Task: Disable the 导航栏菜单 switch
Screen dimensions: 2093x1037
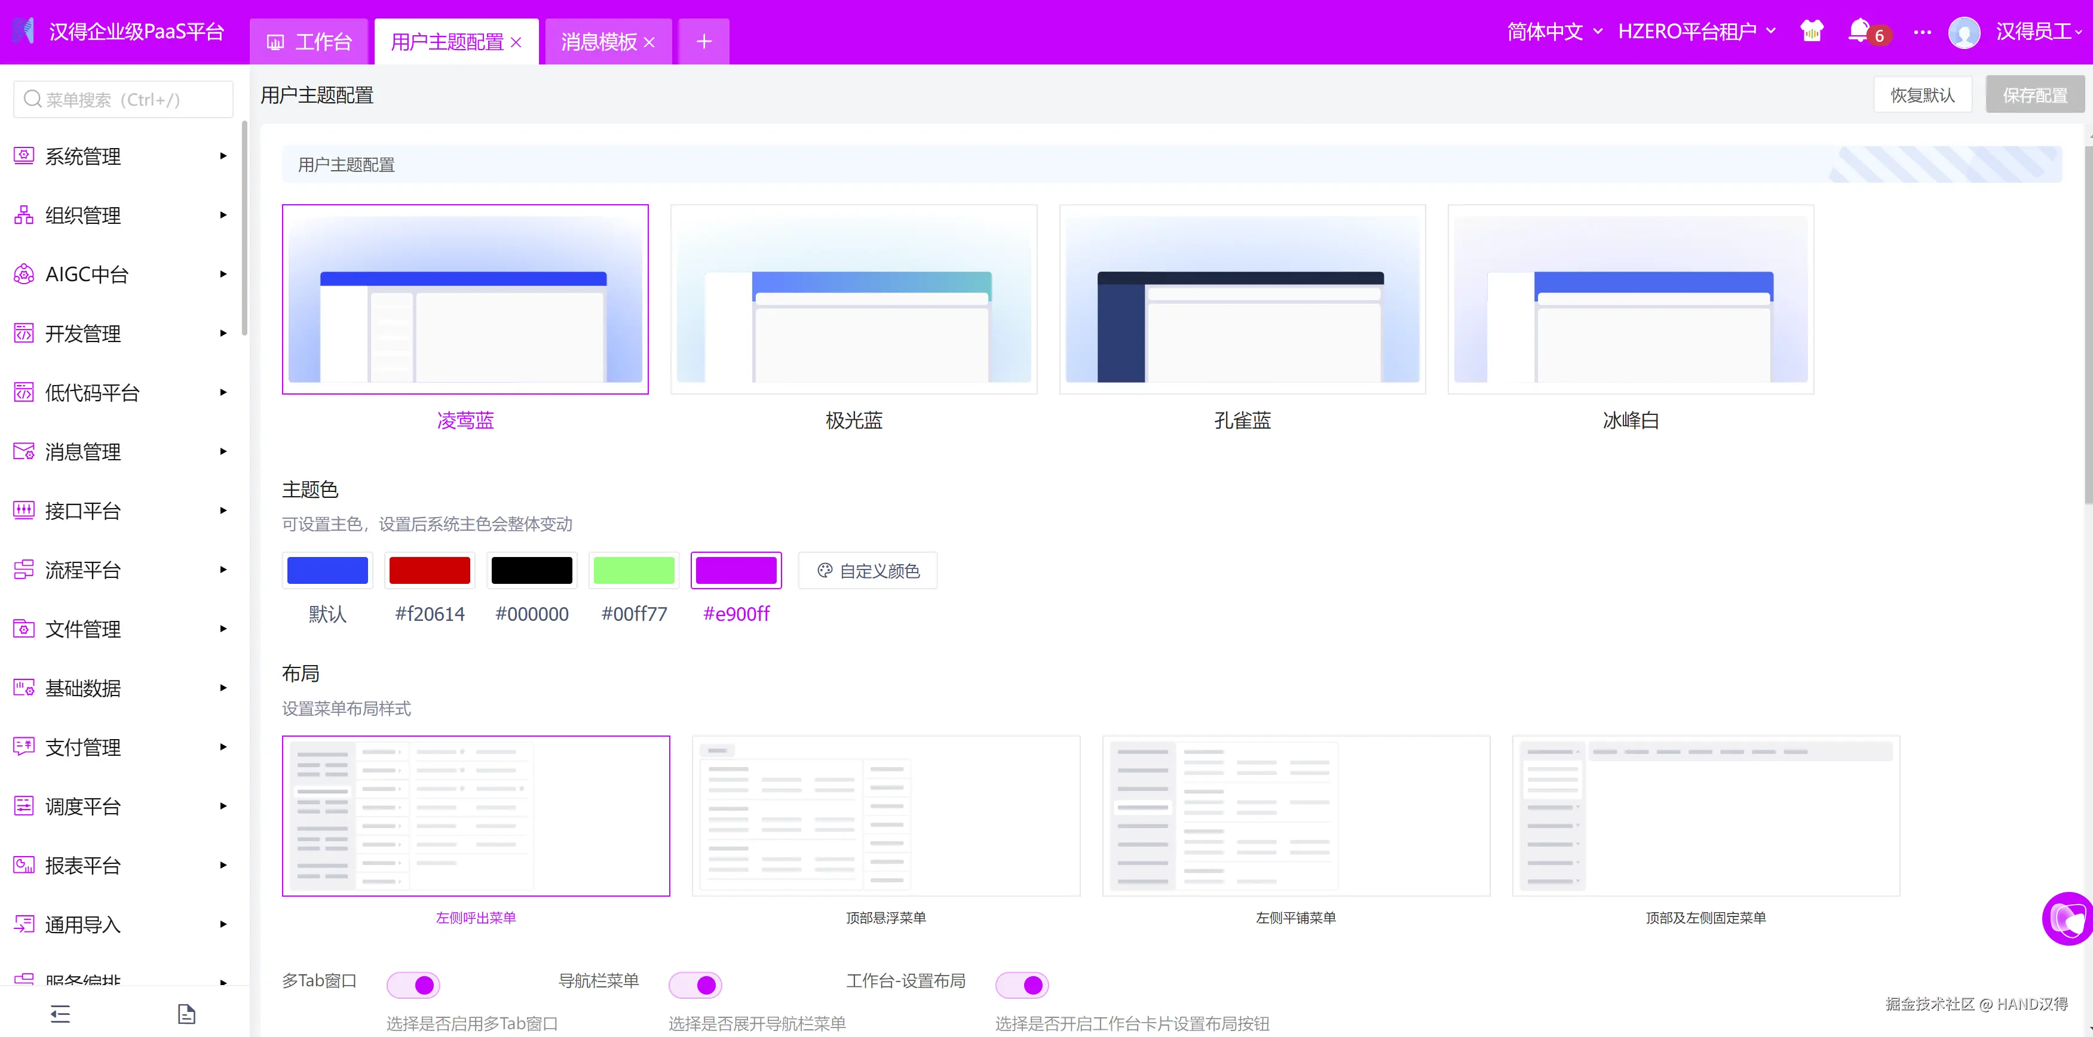Action: [x=695, y=984]
